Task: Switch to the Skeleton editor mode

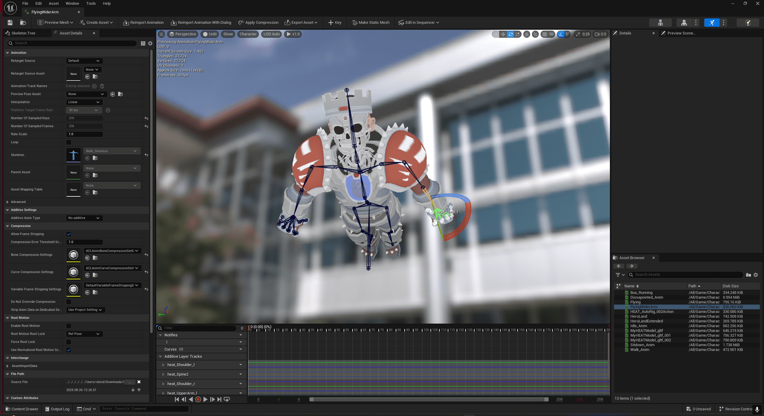Action: click(660, 23)
